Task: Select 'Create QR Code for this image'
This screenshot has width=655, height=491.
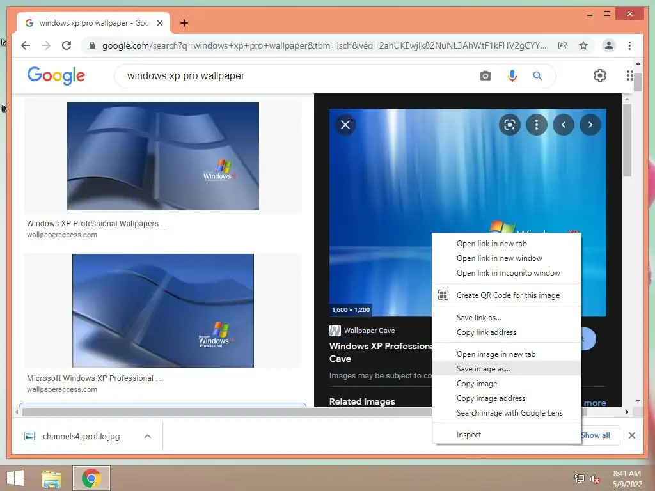Action: point(507,295)
